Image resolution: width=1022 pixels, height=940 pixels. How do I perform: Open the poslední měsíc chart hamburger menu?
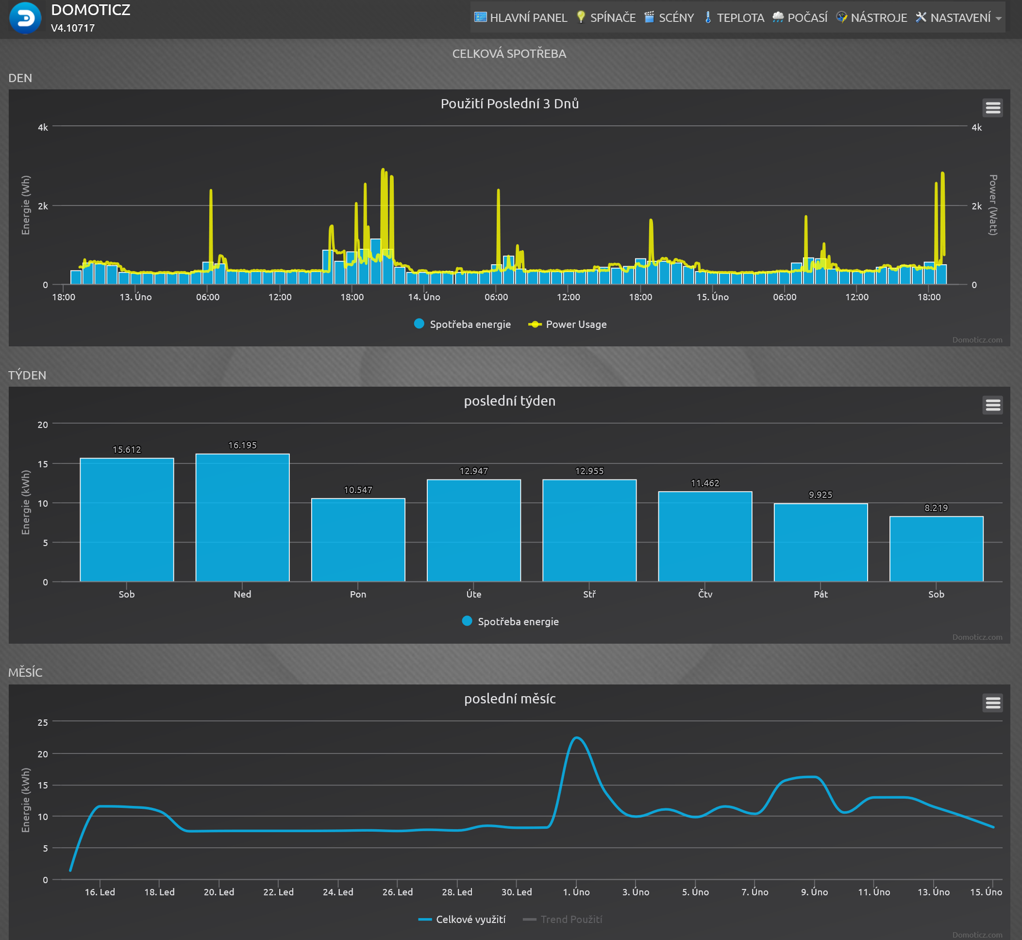pos(992,703)
